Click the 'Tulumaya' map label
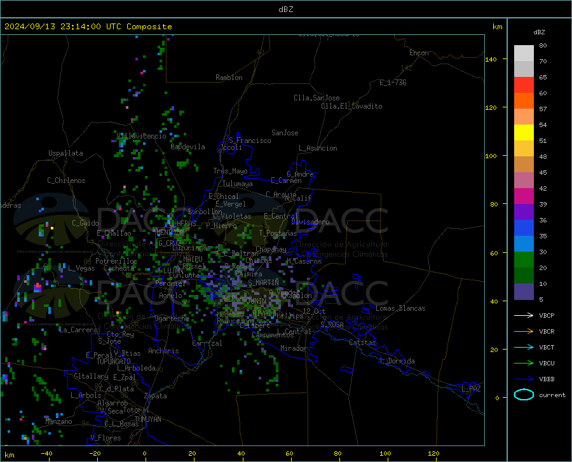 click(x=238, y=184)
